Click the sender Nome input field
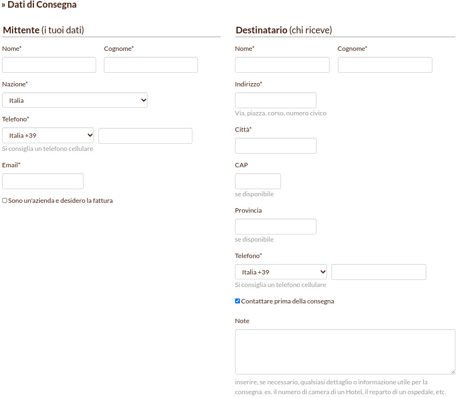 [49, 65]
